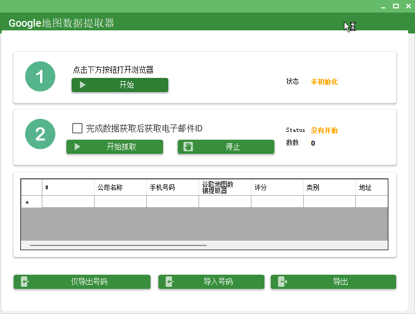
Task: Select the 类别 column header
Action: point(329,187)
